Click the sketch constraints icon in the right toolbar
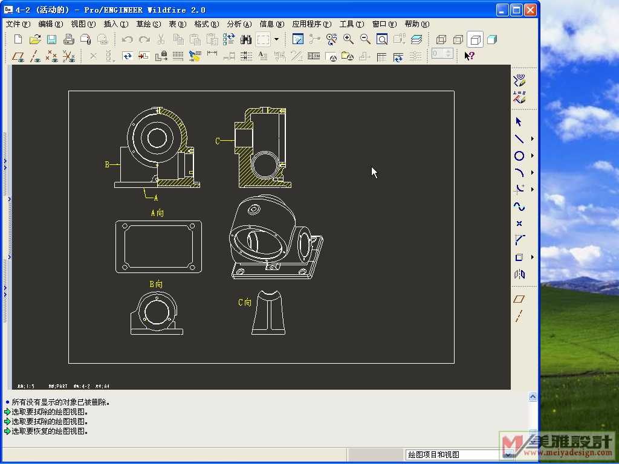Viewport: 619px width, 464px height. pos(519,97)
